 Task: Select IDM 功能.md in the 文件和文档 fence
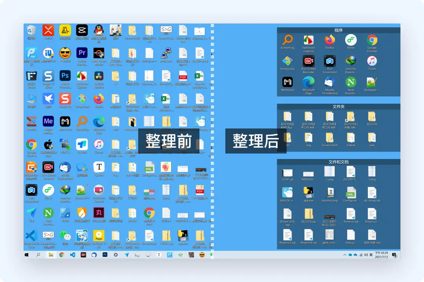pos(372,235)
